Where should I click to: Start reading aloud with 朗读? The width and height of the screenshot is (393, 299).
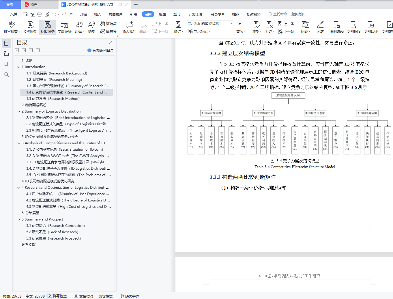tap(91, 27)
